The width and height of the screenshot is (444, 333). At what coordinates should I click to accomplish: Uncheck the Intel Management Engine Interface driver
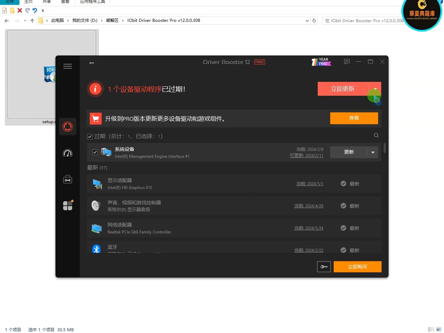coord(95,152)
